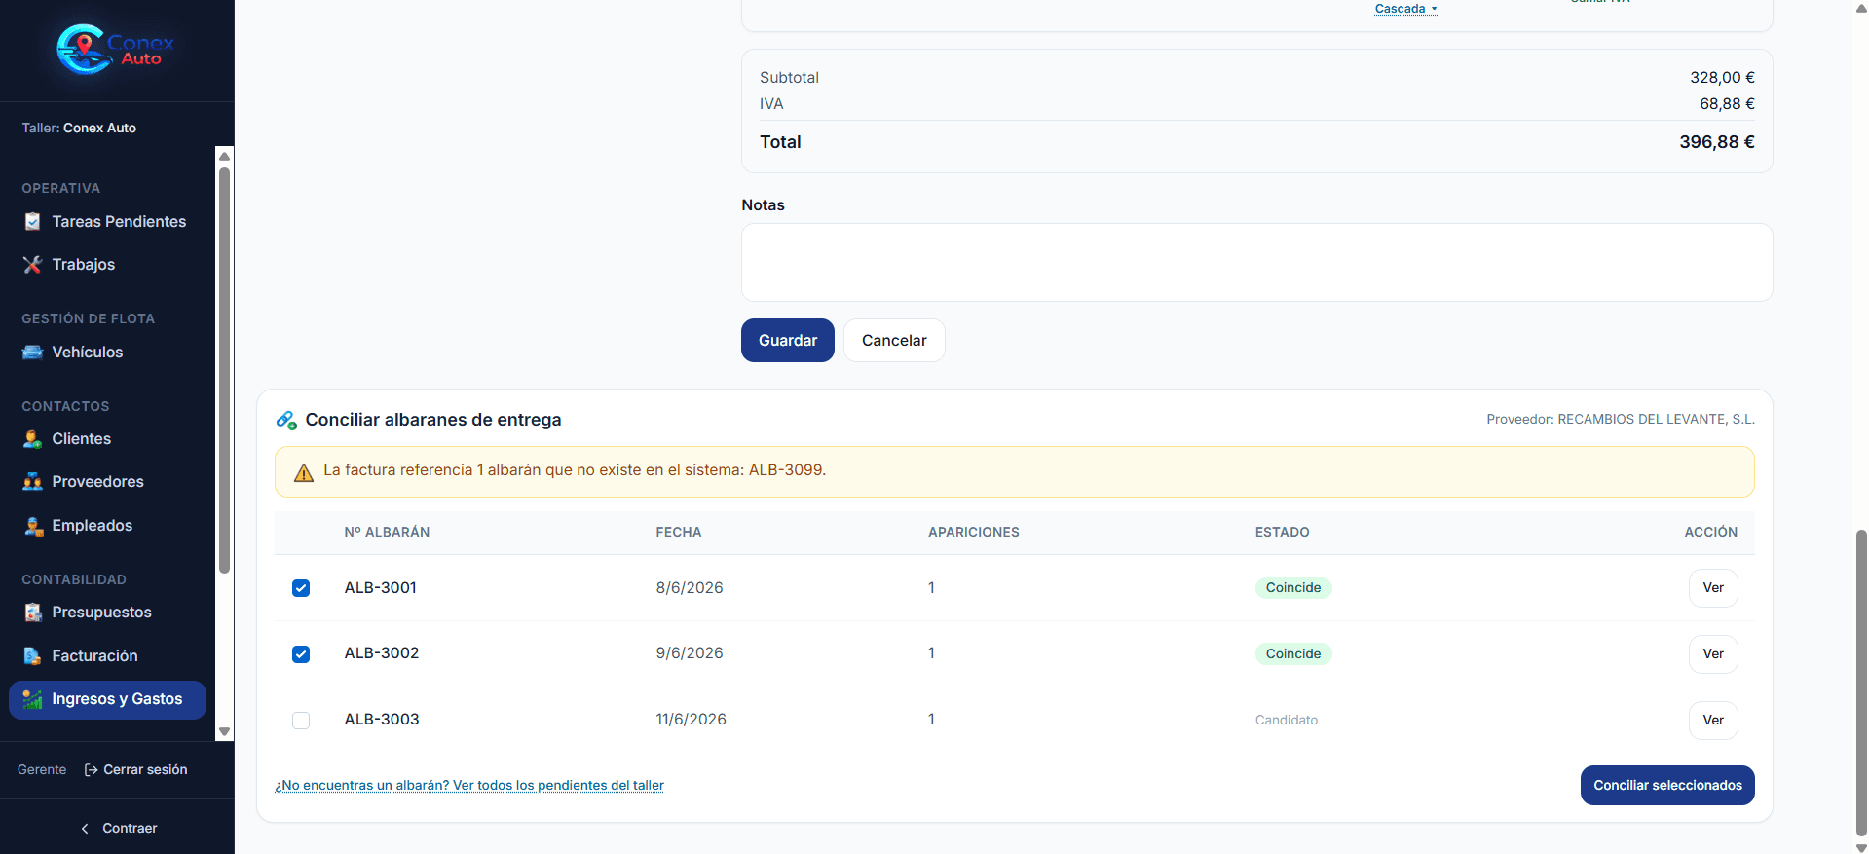Click the Vehículos car icon
Image resolution: width=1869 pixels, height=854 pixels.
coord(33,353)
